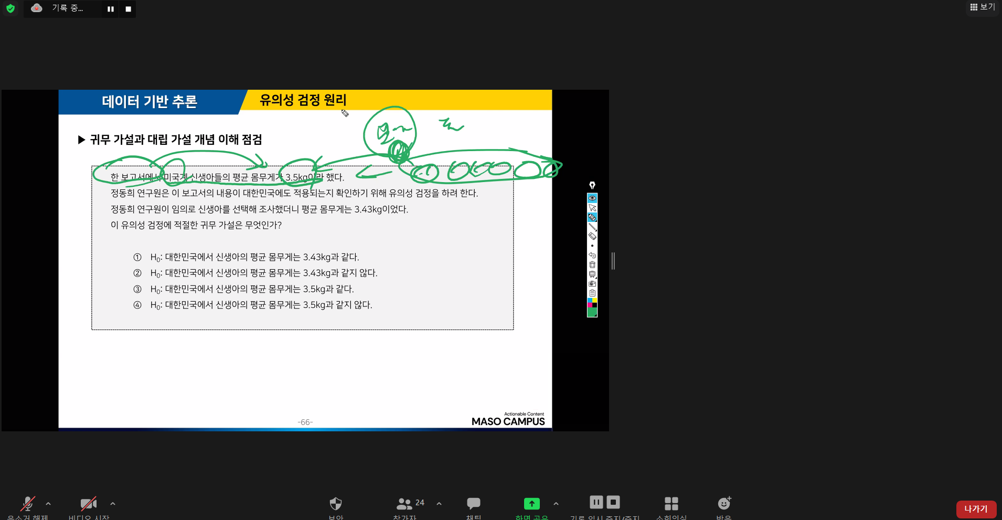
Task: Select the arrow cursor tool
Action: click(592, 208)
